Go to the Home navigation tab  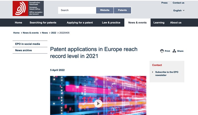18,22
